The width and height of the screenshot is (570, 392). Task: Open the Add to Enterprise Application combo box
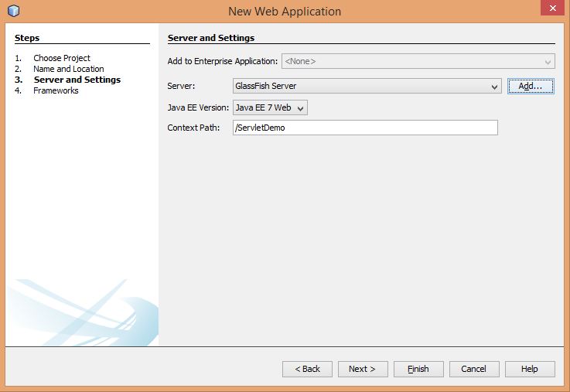coord(418,61)
